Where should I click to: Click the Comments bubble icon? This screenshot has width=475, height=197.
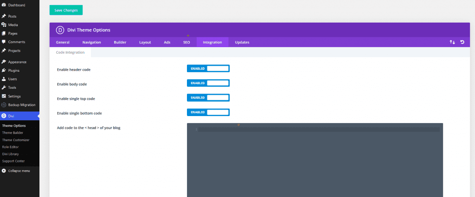(4, 42)
